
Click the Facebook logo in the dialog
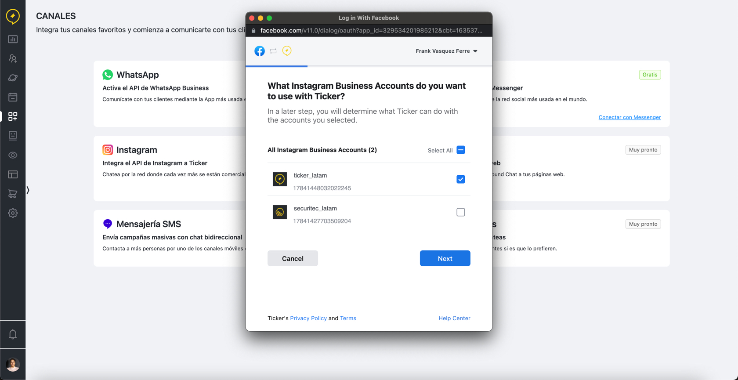260,51
